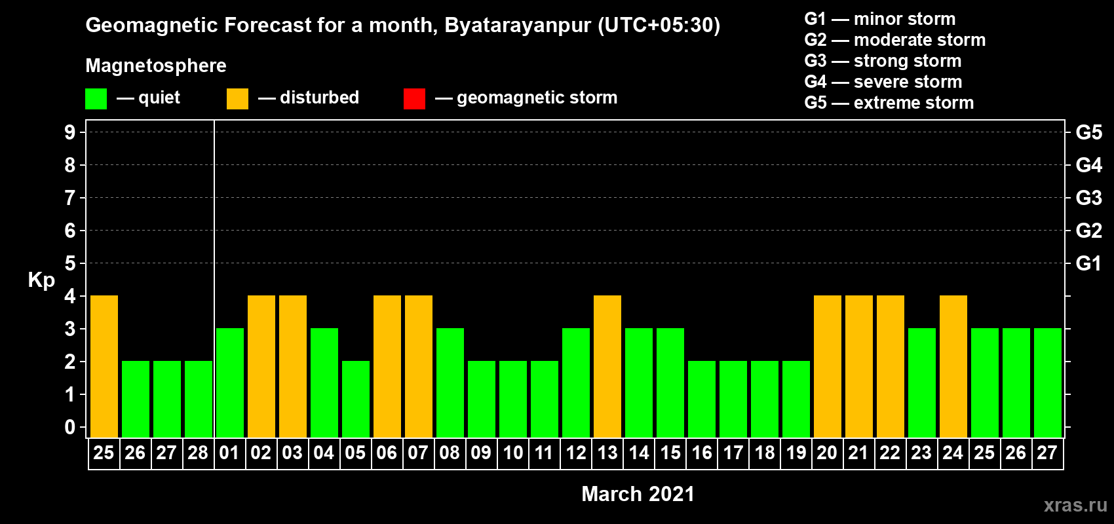Click the orange bar for February 25
Viewport: 1114px width, 524px height.
[104, 367]
